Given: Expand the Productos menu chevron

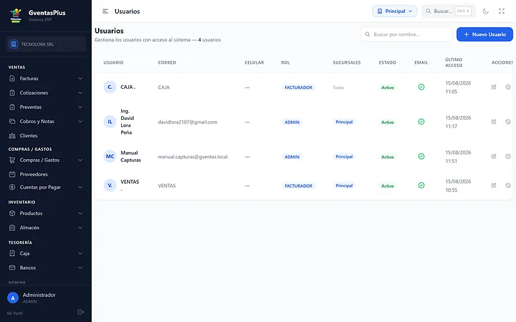Looking at the screenshot, I should (x=80, y=213).
